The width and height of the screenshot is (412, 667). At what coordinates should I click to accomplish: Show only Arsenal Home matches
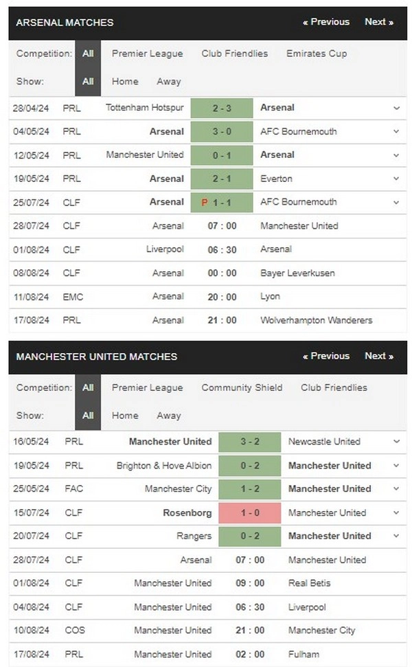(125, 81)
